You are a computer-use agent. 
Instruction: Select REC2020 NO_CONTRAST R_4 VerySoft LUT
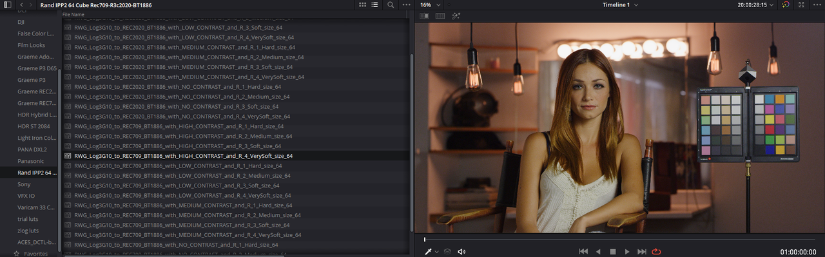(x=236, y=117)
